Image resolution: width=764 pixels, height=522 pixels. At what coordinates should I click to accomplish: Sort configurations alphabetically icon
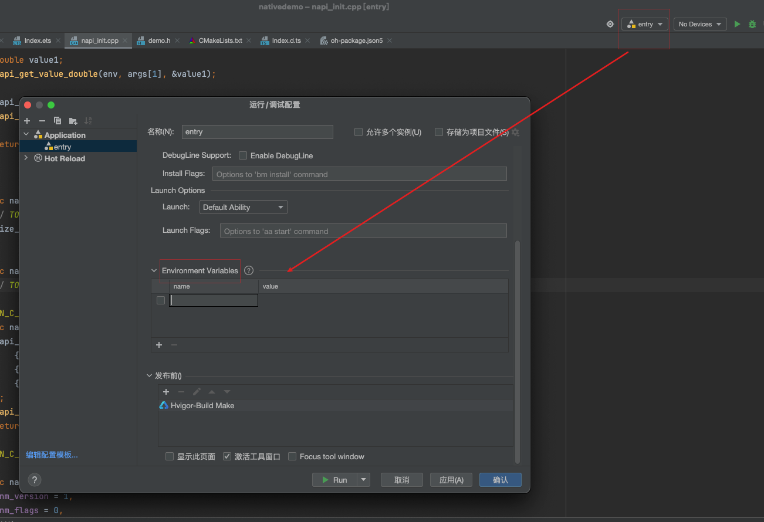pos(88,121)
